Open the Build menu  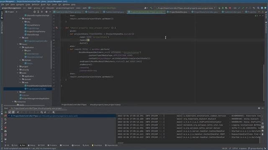point(43,5)
